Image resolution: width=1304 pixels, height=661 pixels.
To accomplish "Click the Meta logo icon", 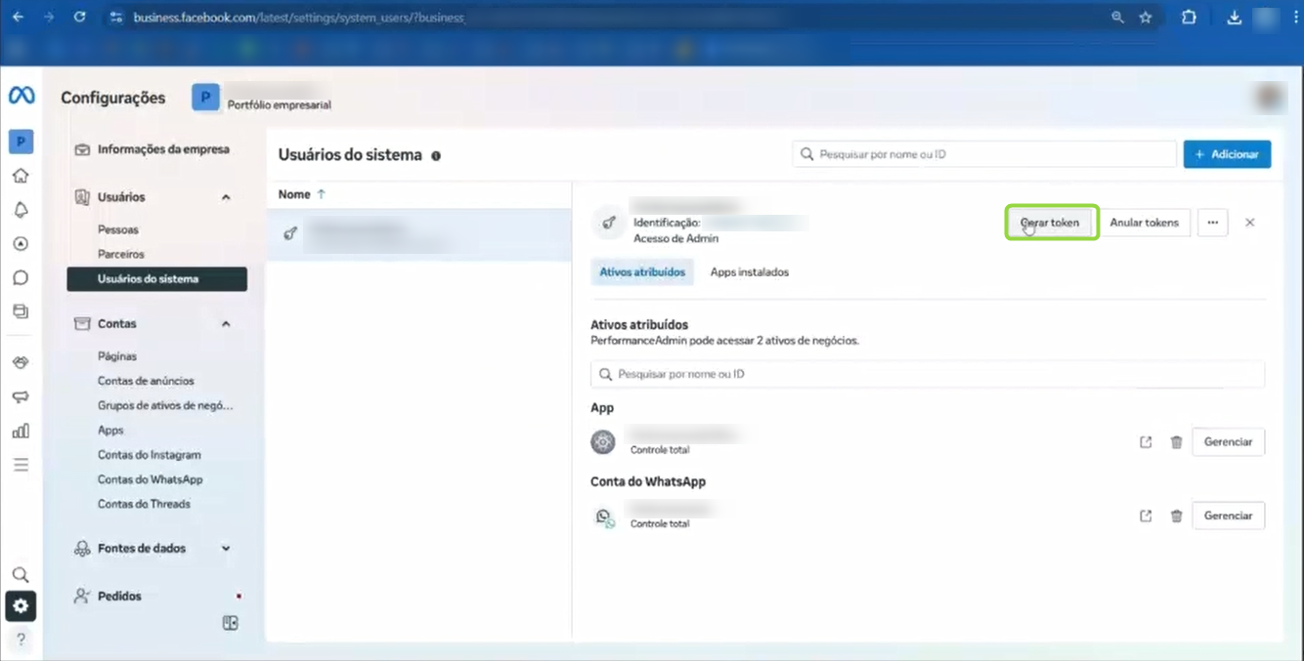I will coord(21,95).
